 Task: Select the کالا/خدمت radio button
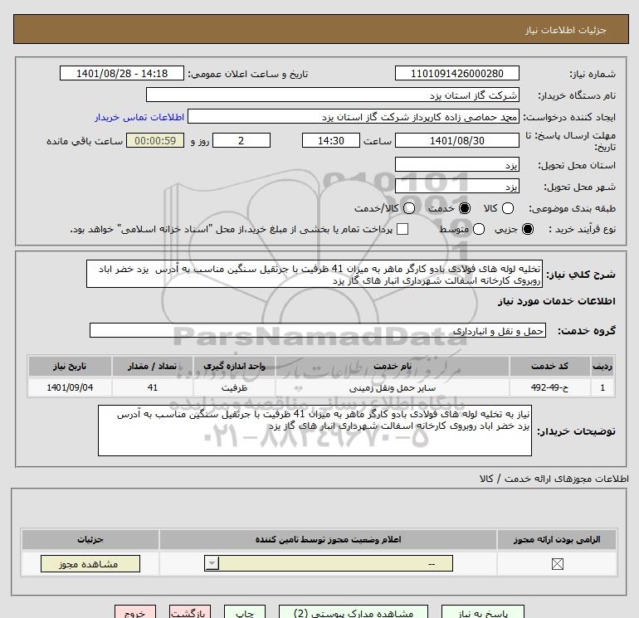coord(409,208)
